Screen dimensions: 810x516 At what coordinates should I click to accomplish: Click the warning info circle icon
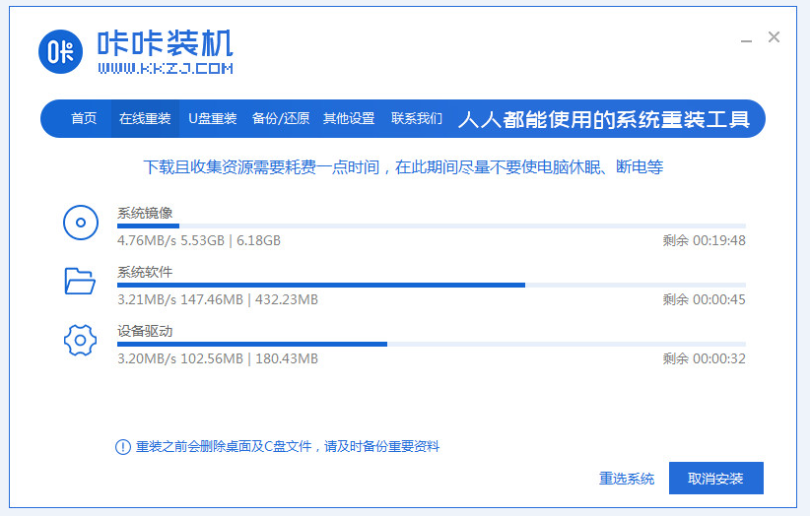coord(122,447)
